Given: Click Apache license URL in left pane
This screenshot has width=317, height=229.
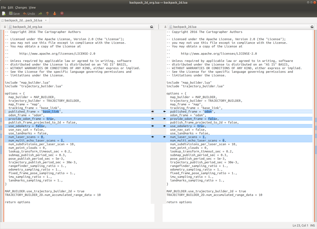Looking at the screenshot, I should pyautogui.click(x=57, y=53).
